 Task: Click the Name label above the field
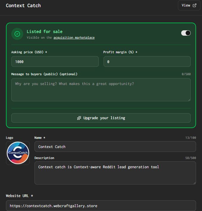click(x=40, y=138)
